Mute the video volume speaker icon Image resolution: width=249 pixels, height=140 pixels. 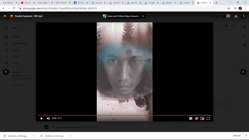(x=48, y=118)
